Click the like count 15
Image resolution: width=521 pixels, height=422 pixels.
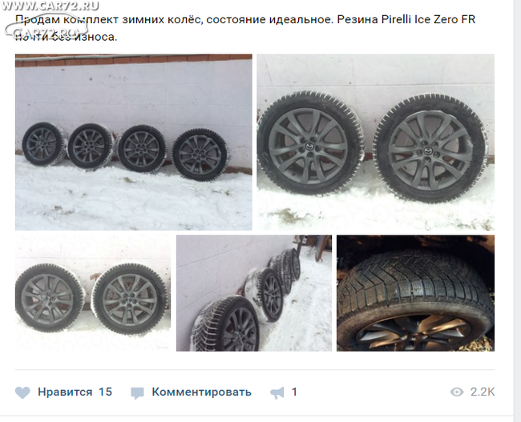(105, 392)
